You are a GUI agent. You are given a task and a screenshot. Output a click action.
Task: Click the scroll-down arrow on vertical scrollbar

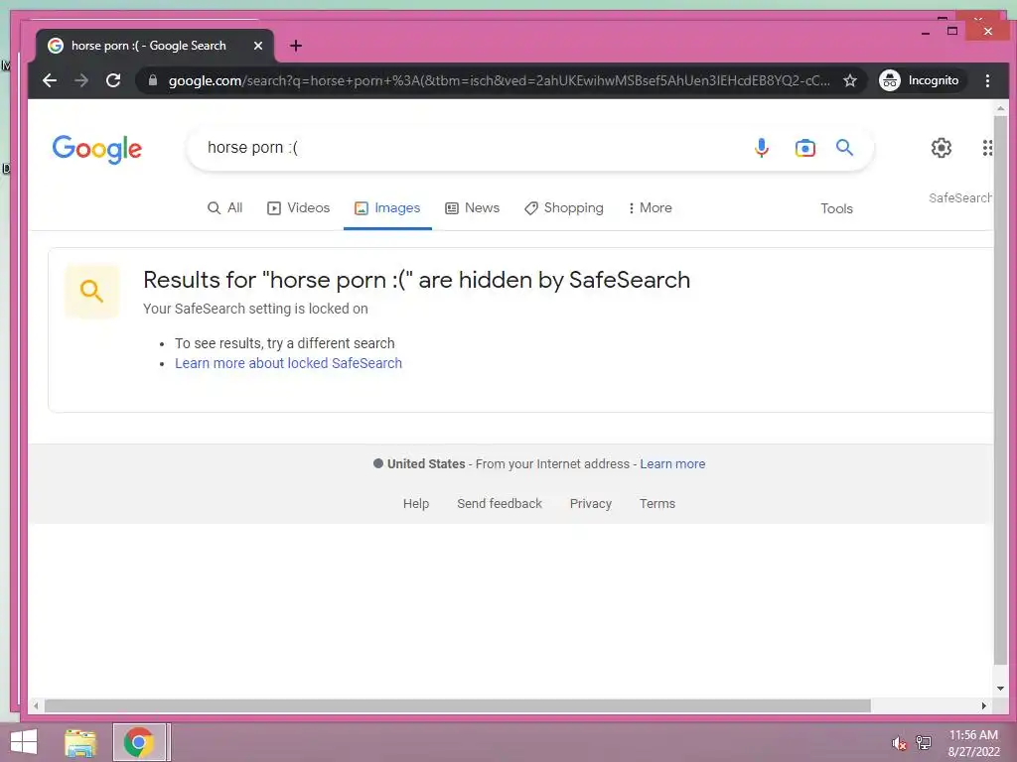click(x=1000, y=689)
